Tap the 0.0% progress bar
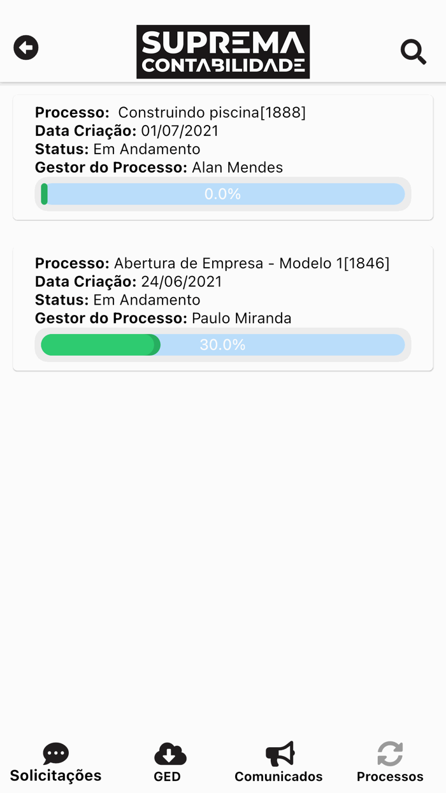Screen dimensions: 446x793 click(x=222, y=194)
